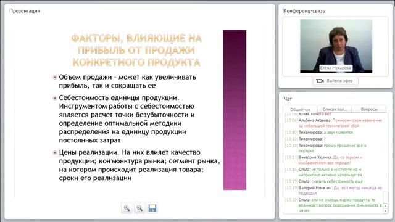The image size is (395, 222).
Task: Click the chat scrollbar down arrow
Action: (385, 211)
